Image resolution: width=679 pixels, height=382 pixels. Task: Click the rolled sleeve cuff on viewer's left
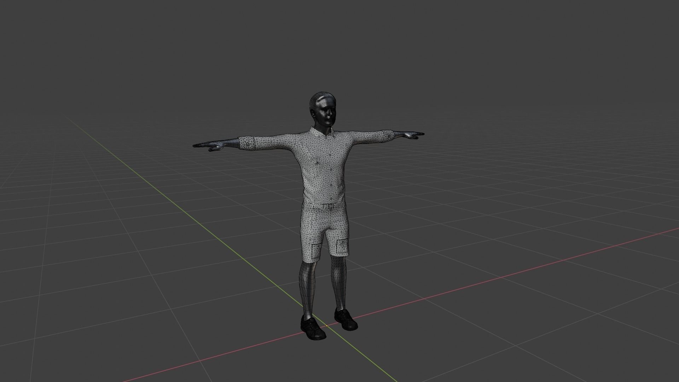(248, 143)
